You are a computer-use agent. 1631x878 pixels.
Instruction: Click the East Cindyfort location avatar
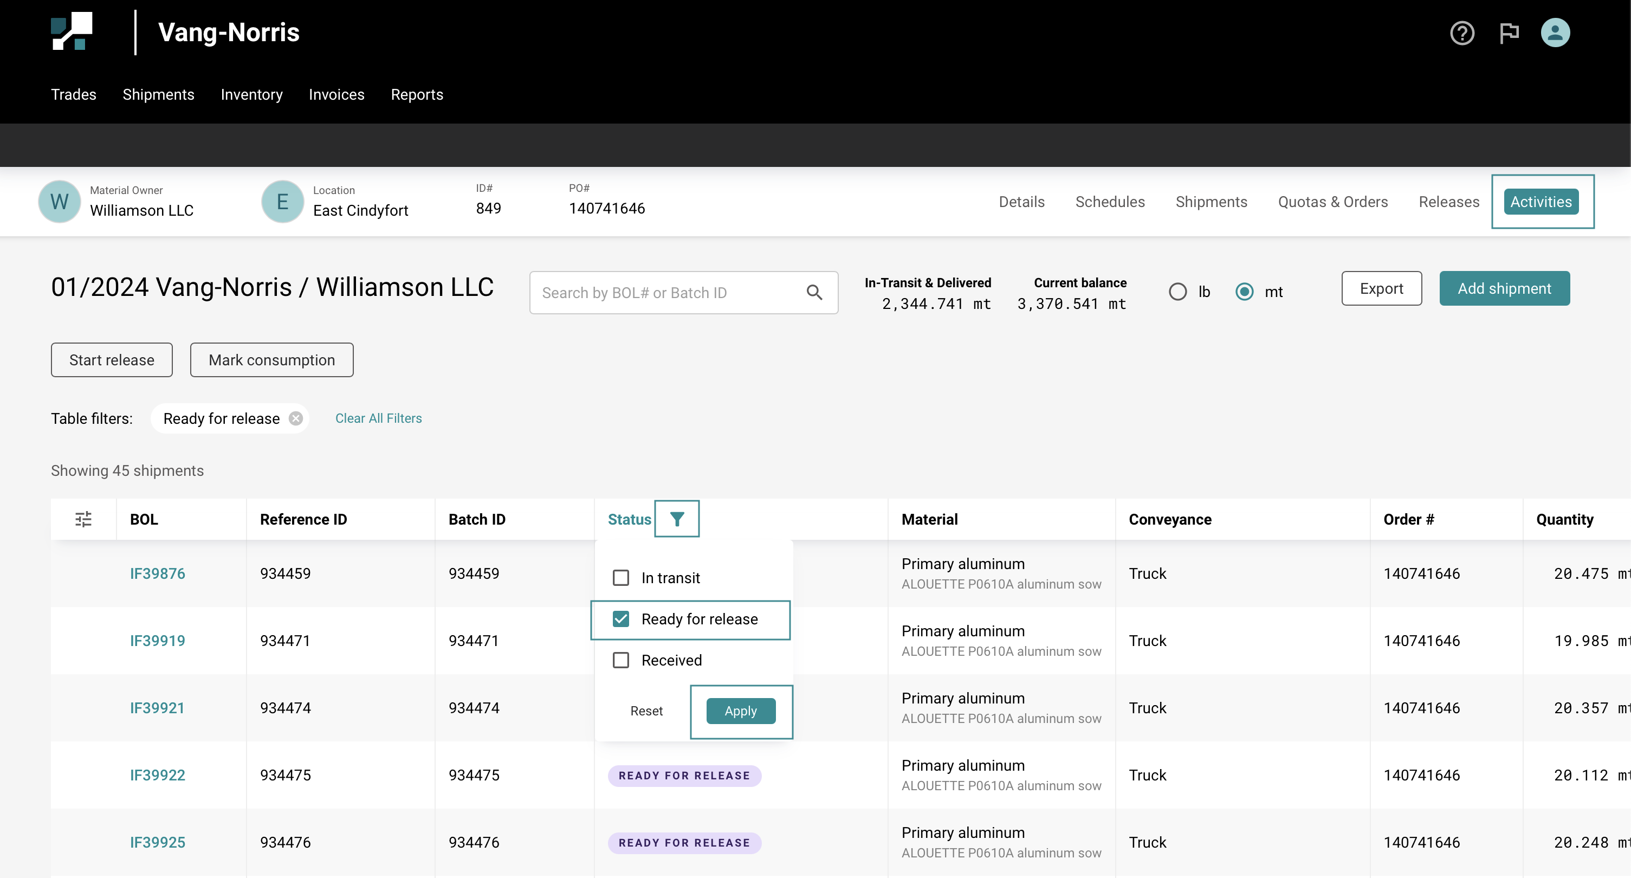click(x=282, y=202)
